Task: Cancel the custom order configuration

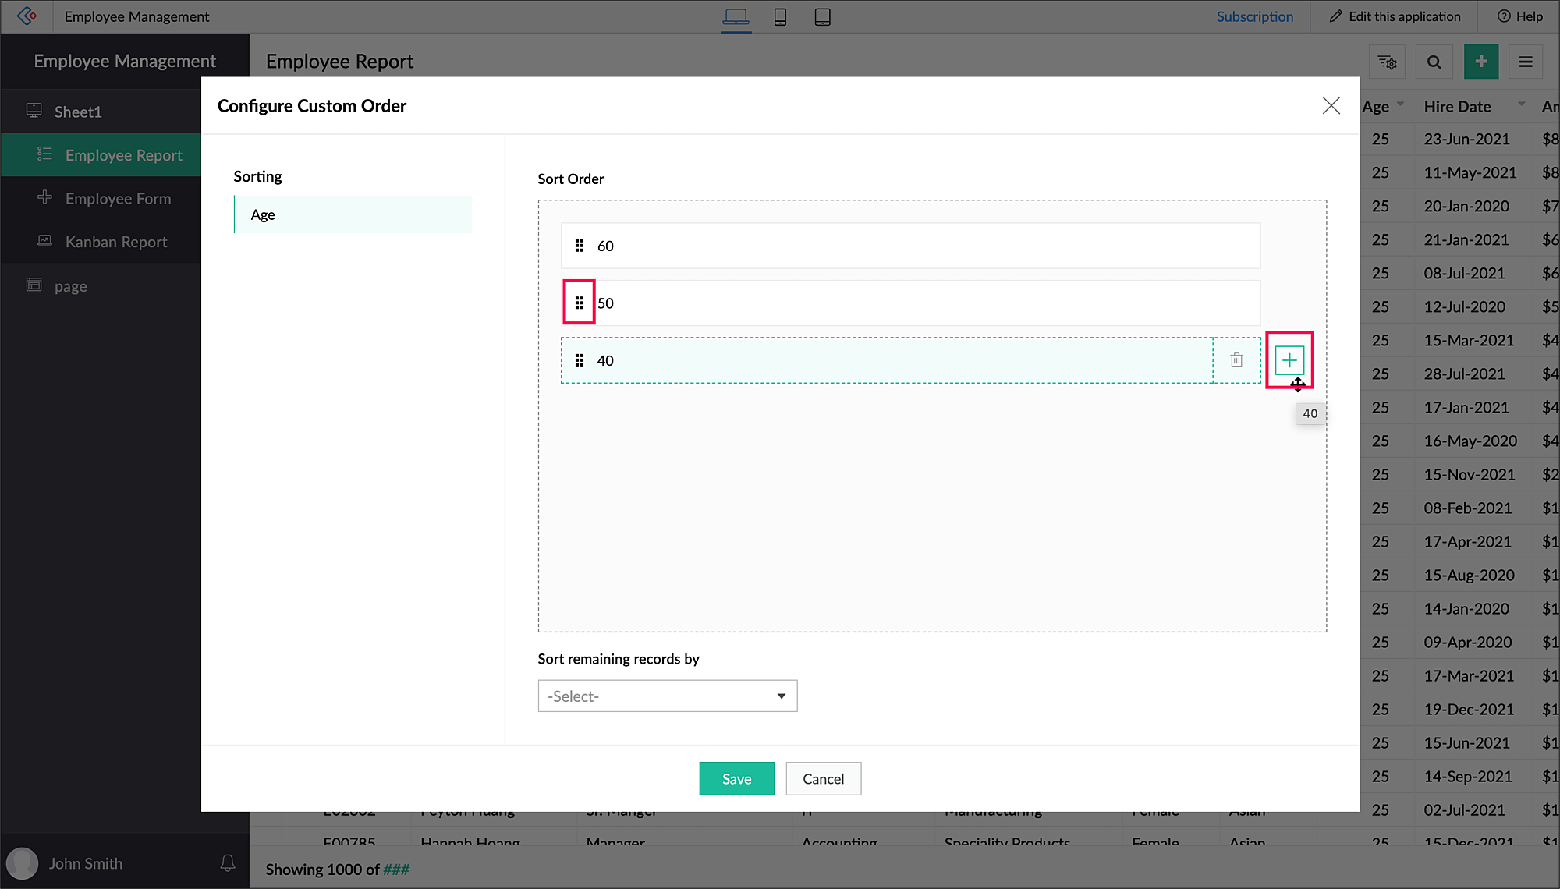Action: [x=823, y=778]
